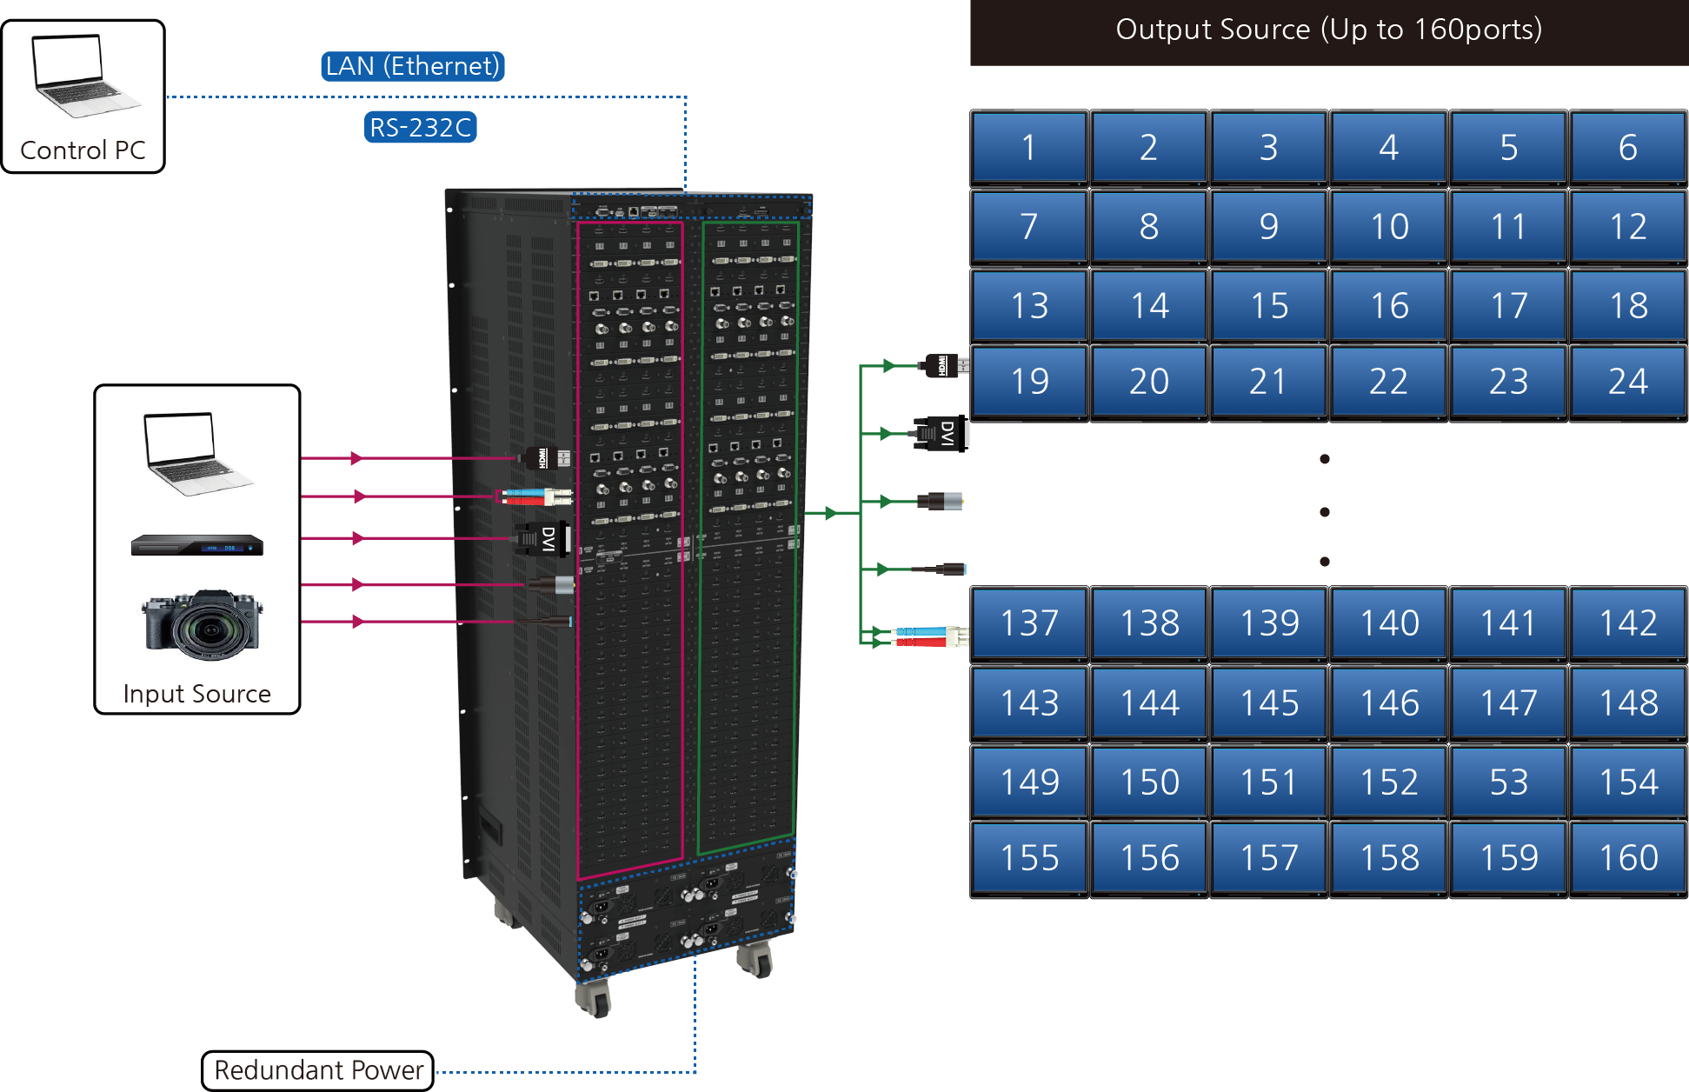
Task: Select output display 22
Action: click(1389, 383)
